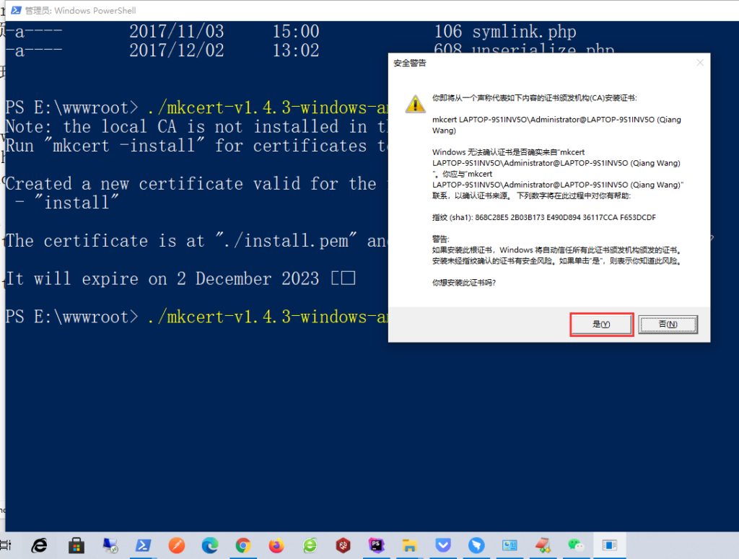
Task: Open Microsoft Edge from the taskbar
Action: click(x=209, y=545)
